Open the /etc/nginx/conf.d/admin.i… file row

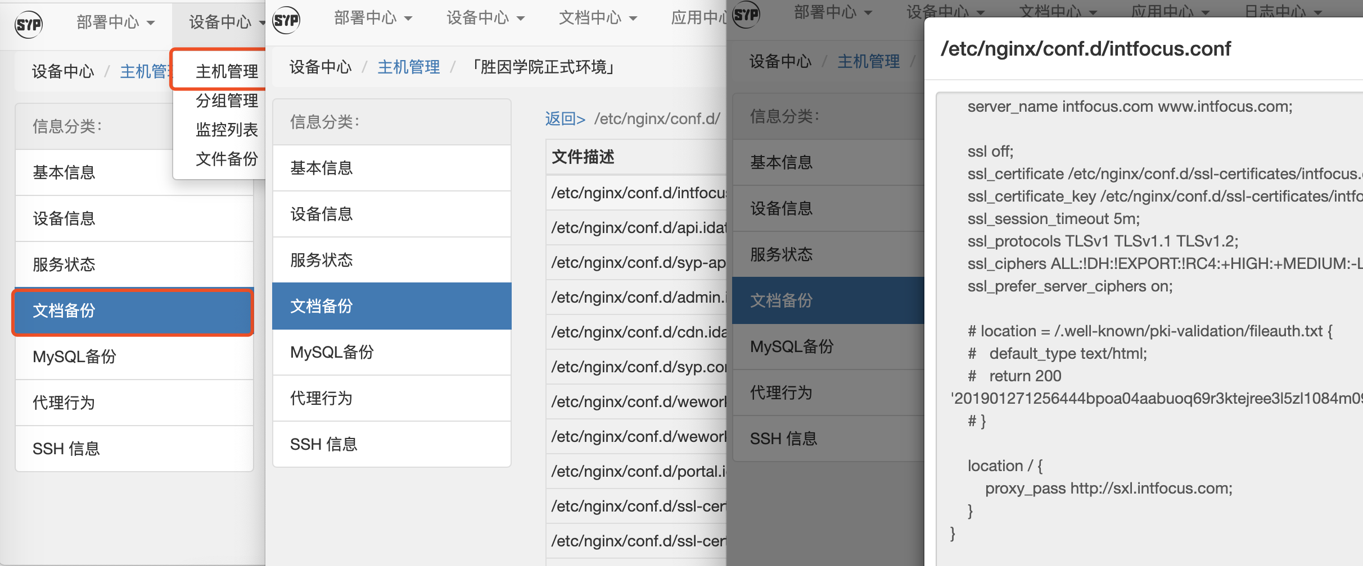[x=637, y=297]
